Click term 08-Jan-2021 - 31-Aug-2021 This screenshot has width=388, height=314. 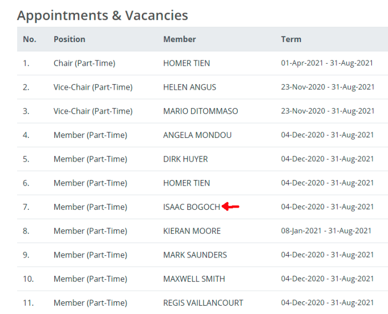[x=326, y=231]
